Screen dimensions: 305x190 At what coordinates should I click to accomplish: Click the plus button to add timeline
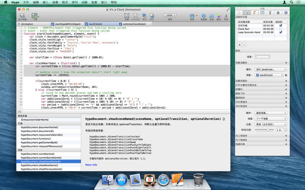pyautogui.click(x=239, y=44)
